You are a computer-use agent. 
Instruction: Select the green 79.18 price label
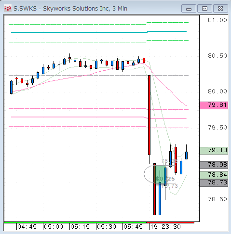click(x=214, y=151)
